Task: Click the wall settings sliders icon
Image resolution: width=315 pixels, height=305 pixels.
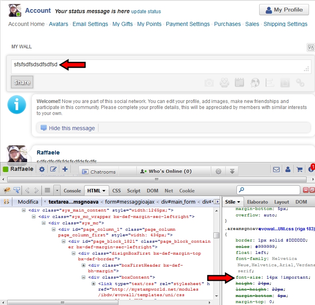Action: click(311, 48)
